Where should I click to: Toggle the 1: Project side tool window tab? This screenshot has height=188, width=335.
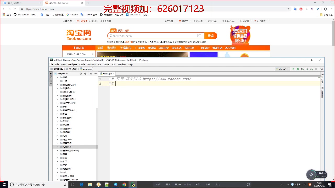click(x=51, y=79)
